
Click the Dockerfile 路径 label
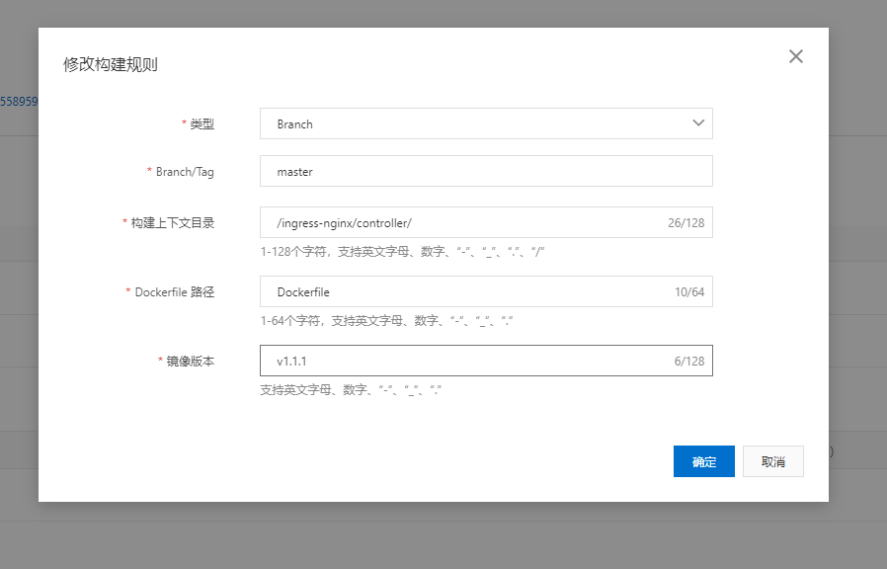point(174,291)
